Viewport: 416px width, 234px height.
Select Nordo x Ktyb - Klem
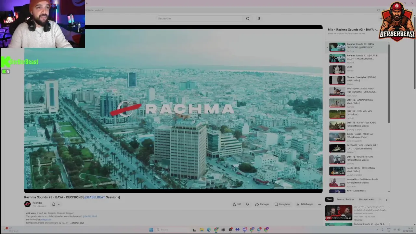(357, 171)
